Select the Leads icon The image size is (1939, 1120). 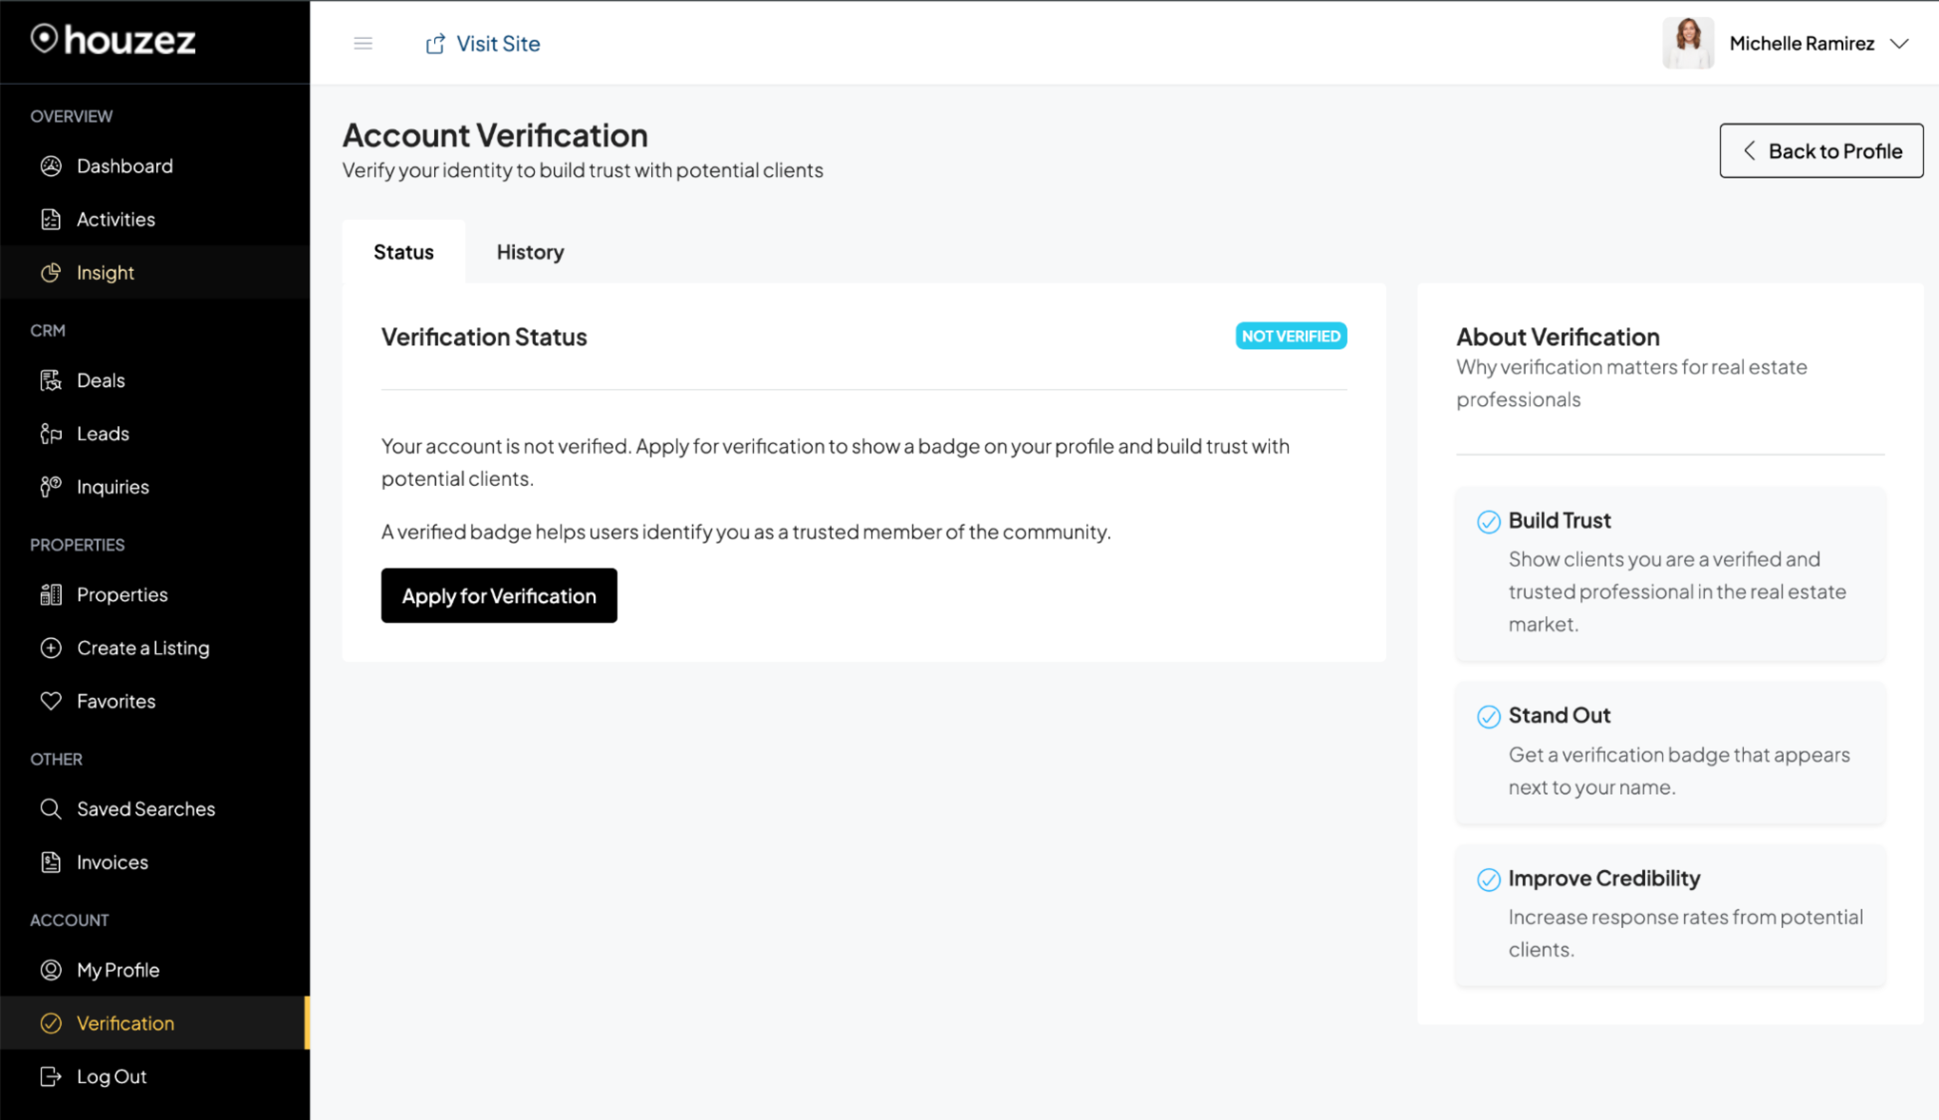(x=51, y=433)
